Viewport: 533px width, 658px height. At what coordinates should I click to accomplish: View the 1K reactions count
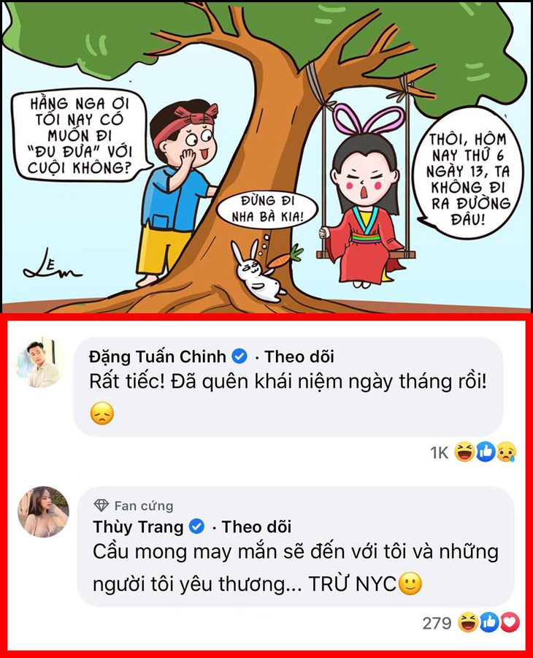pyautogui.click(x=440, y=452)
